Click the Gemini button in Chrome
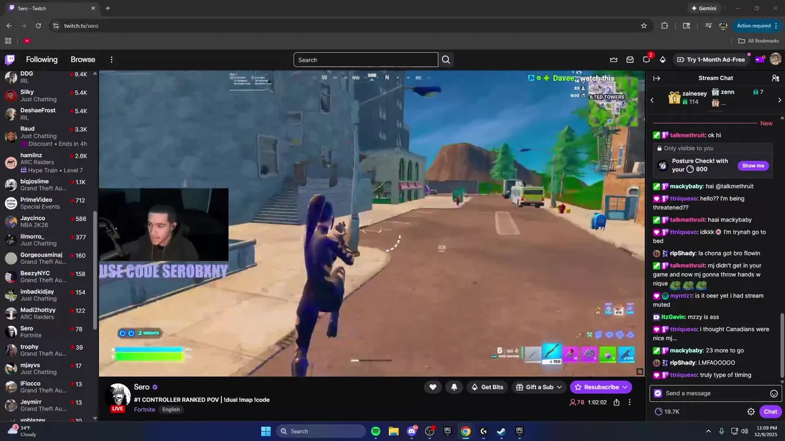 pyautogui.click(x=703, y=9)
